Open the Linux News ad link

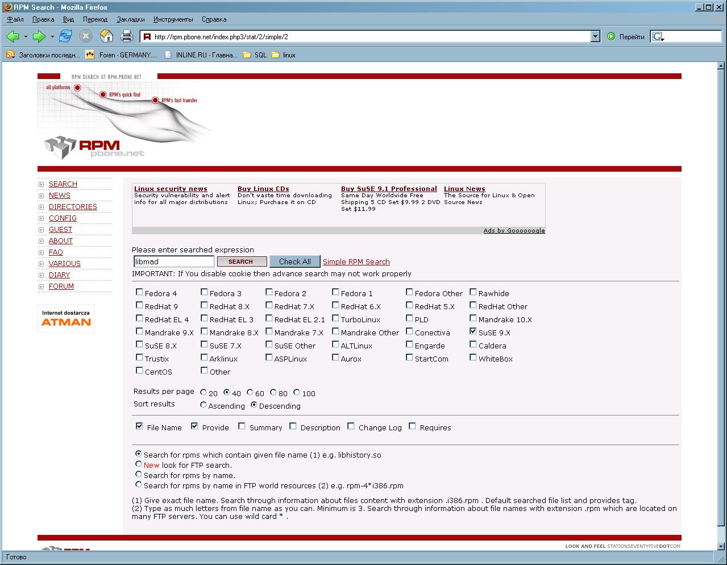tap(464, 189)
